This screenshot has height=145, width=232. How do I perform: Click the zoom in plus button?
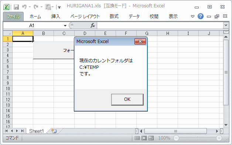[x=219, y=138]
